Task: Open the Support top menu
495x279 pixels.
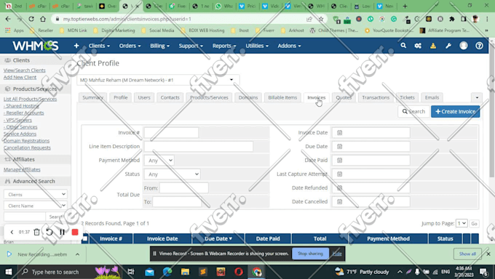Action: click(191, 46)
